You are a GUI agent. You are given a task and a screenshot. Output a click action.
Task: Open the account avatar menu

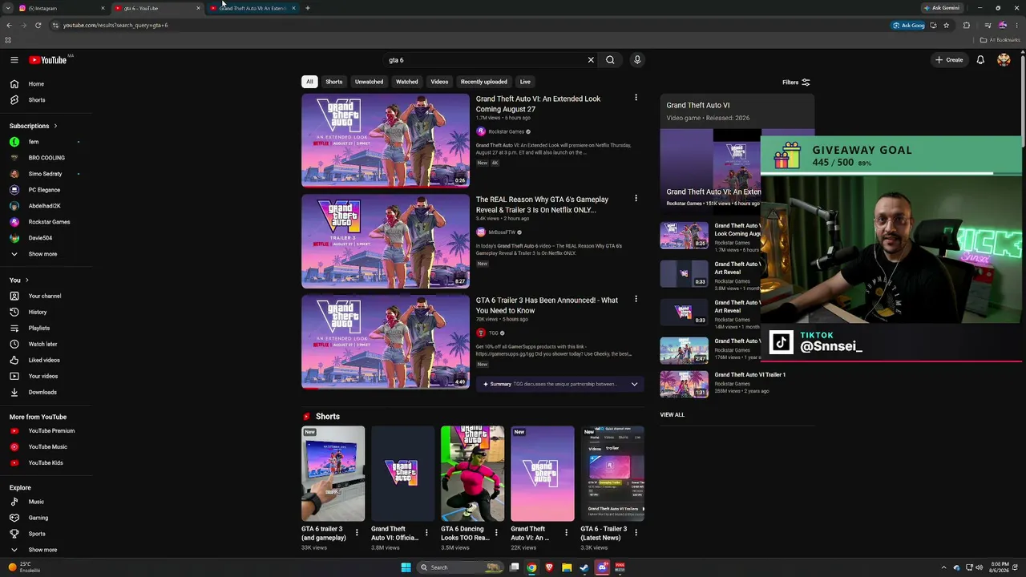tap(1004, 60)
